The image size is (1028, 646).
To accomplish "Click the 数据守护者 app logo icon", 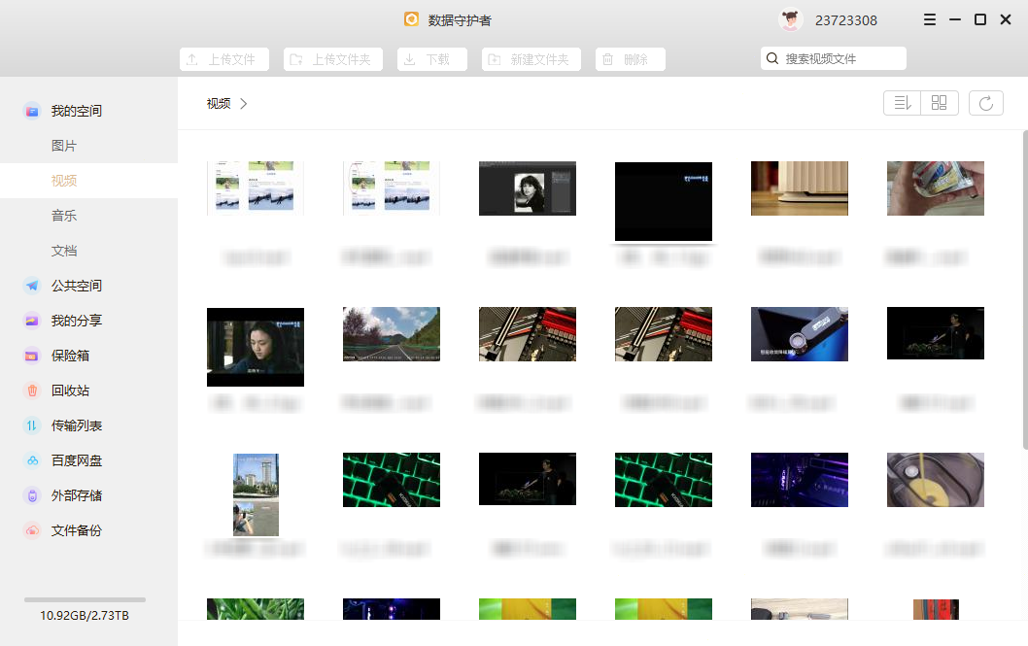I will (x=411, y=19).
